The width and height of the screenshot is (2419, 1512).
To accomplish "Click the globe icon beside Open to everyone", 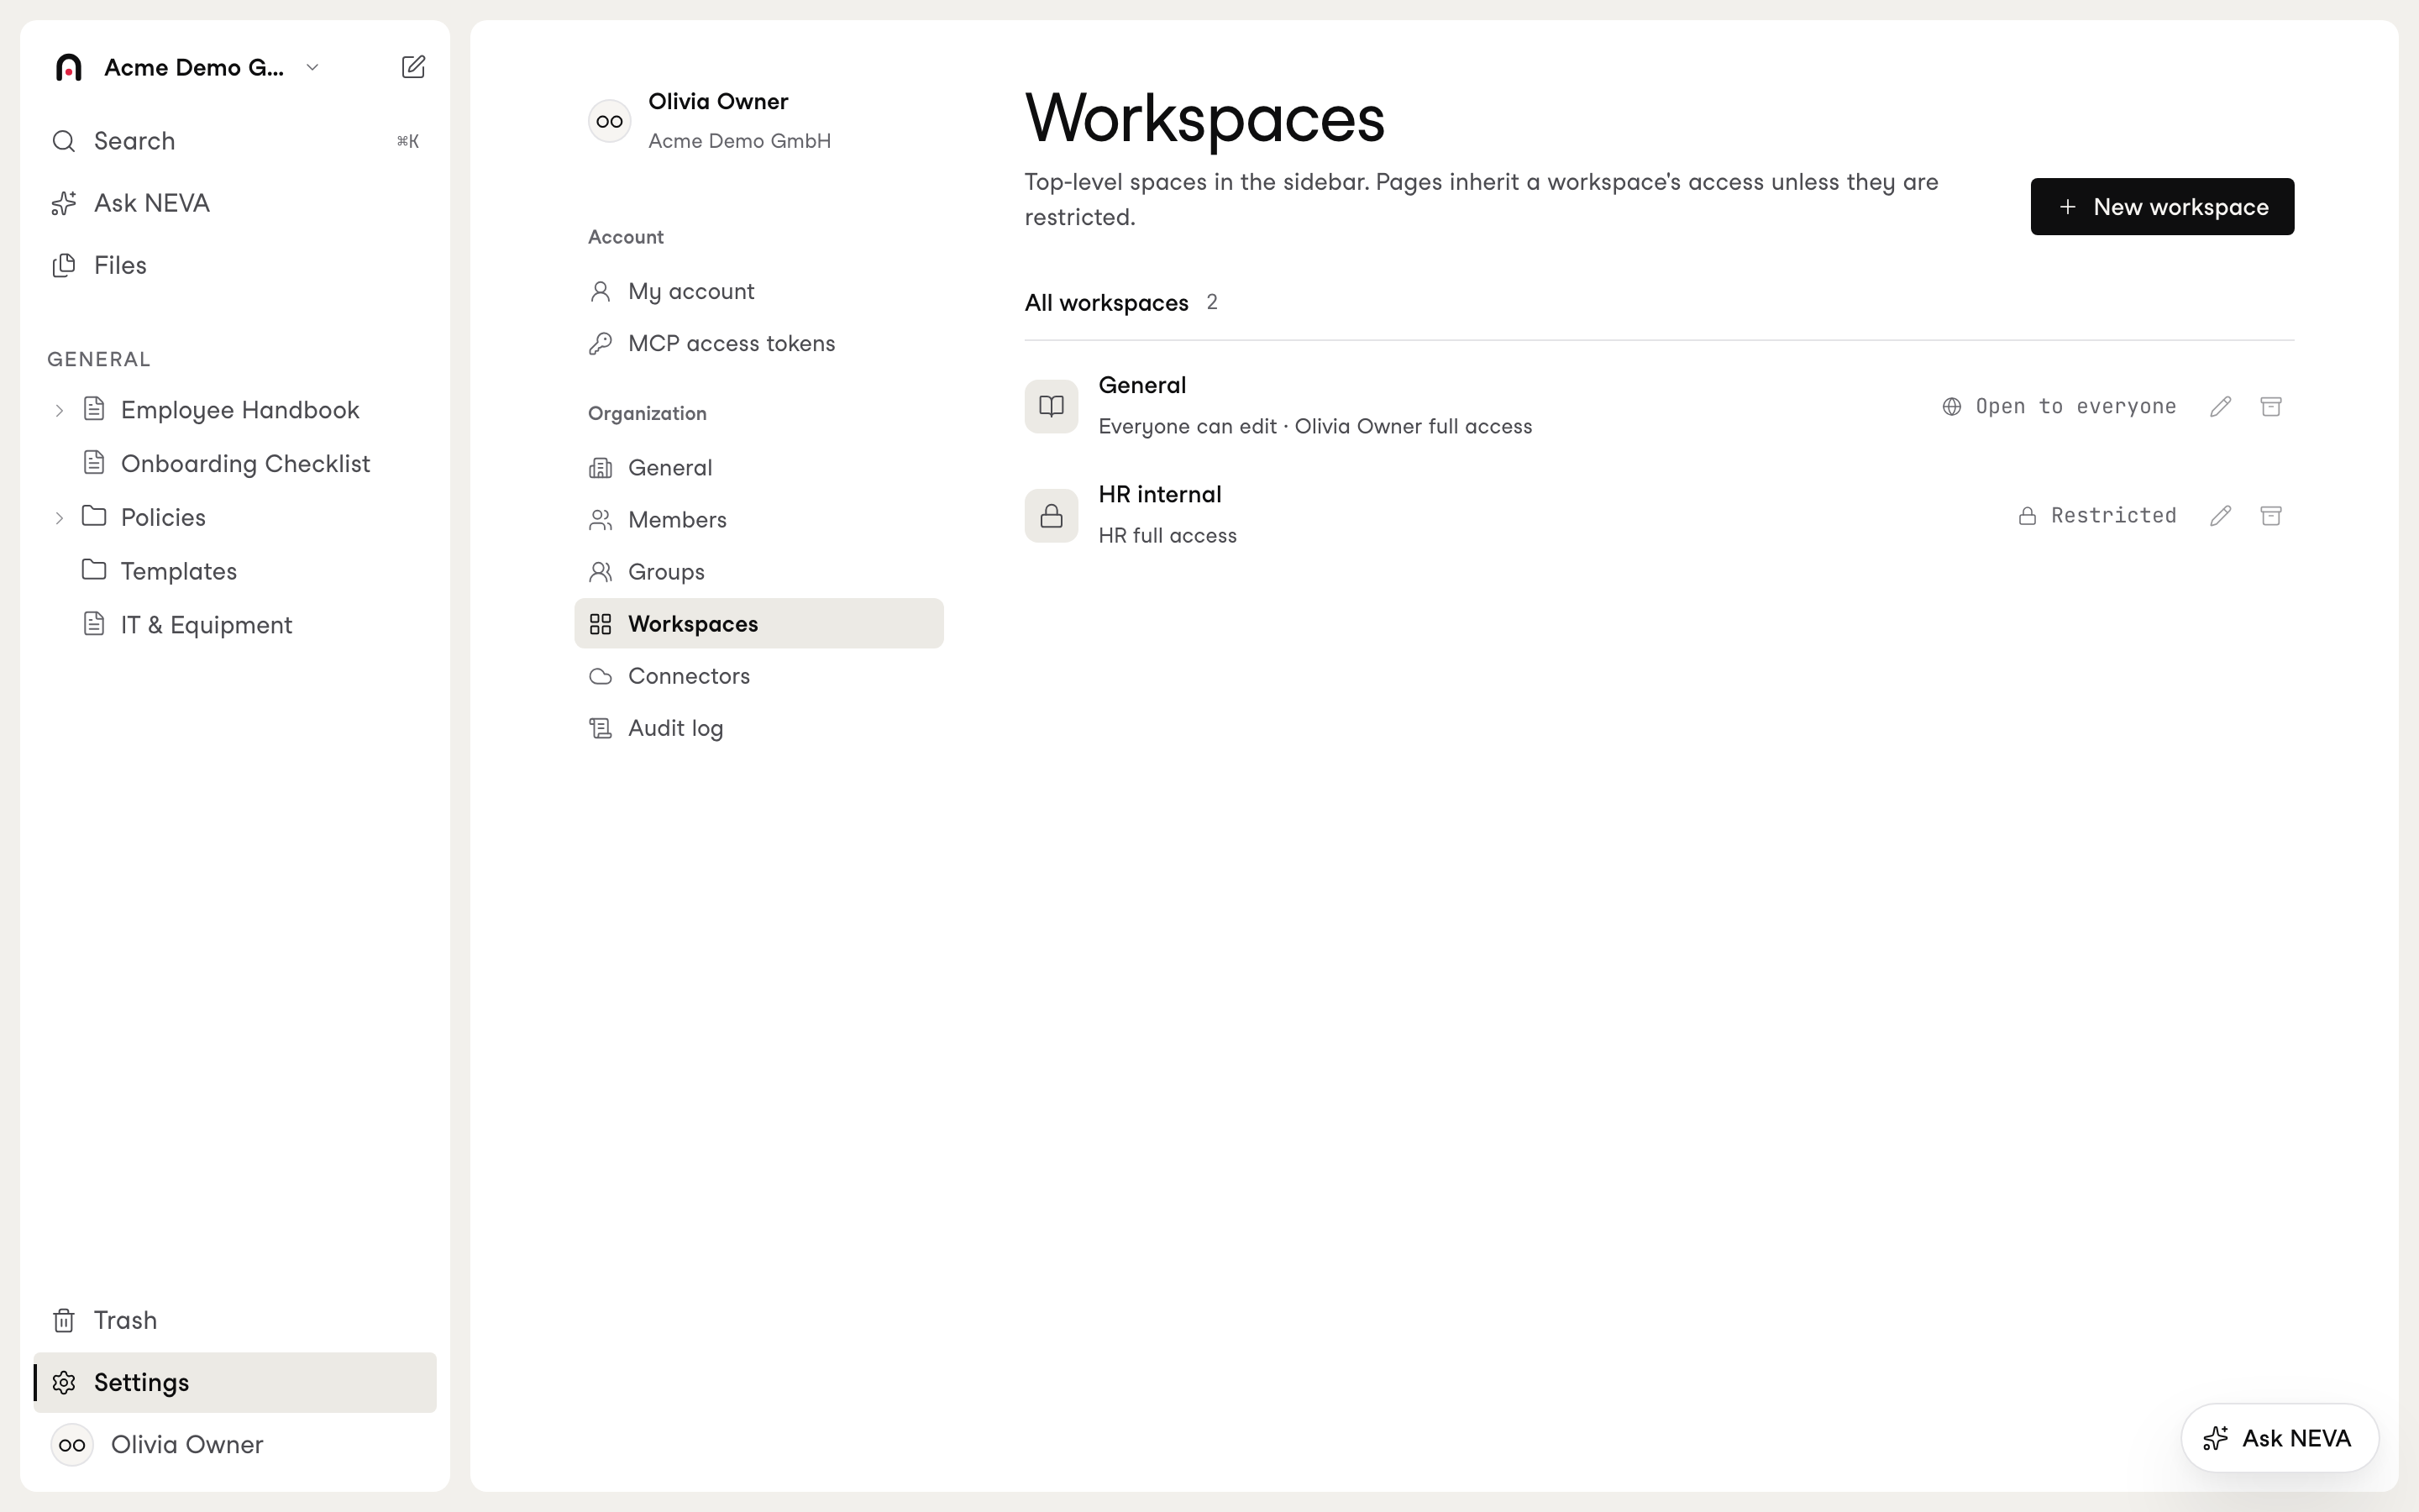I will 1951,406.
